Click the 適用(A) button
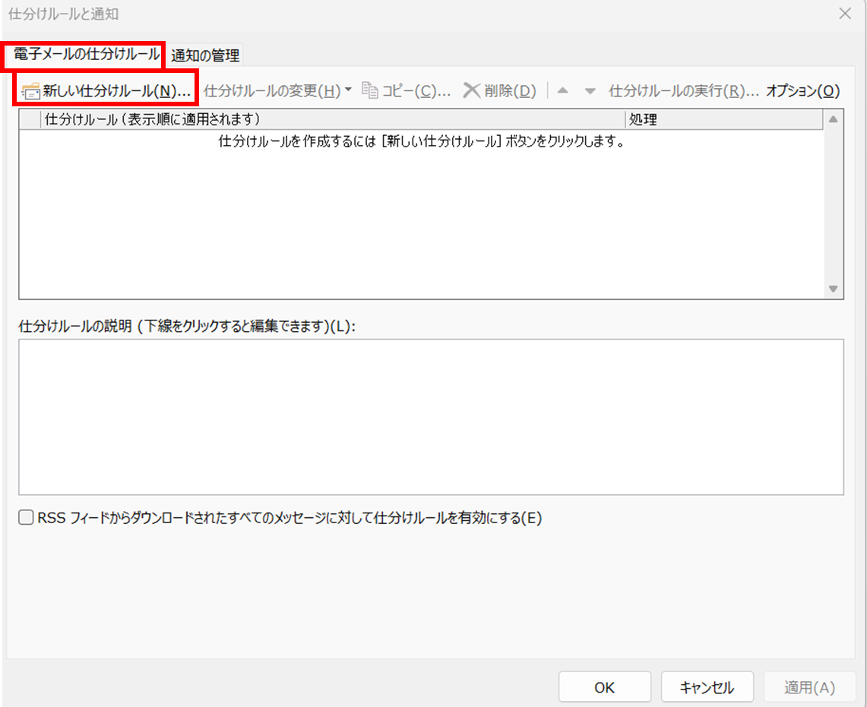Viewport: 867px width, 707px height. pyautogui.click(x=809, y=687)
